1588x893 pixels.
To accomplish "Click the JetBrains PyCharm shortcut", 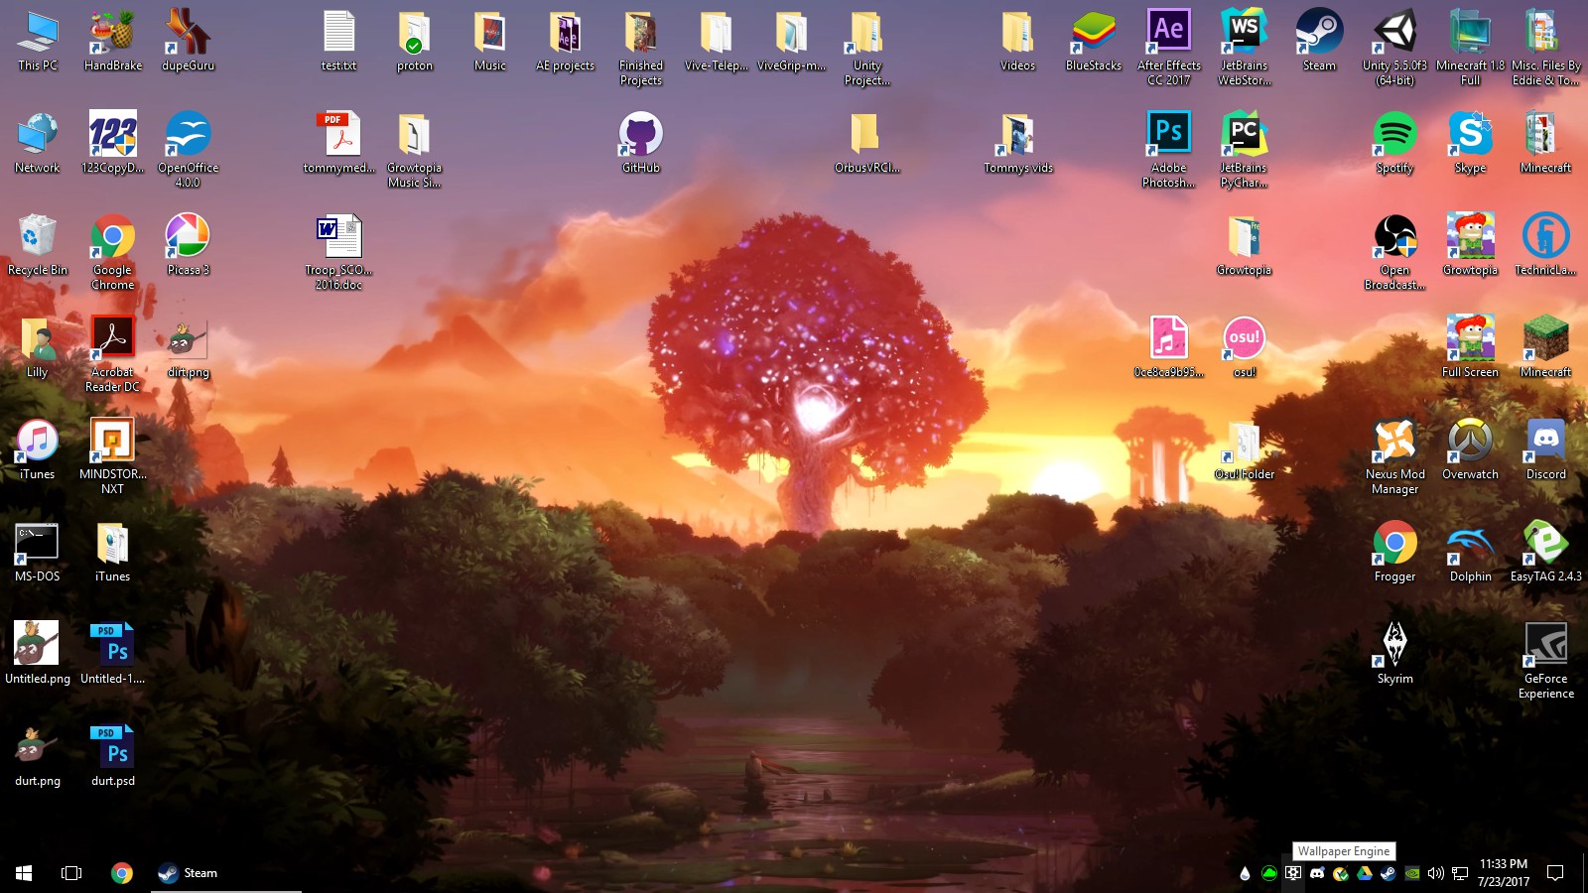I will 1245,150.
